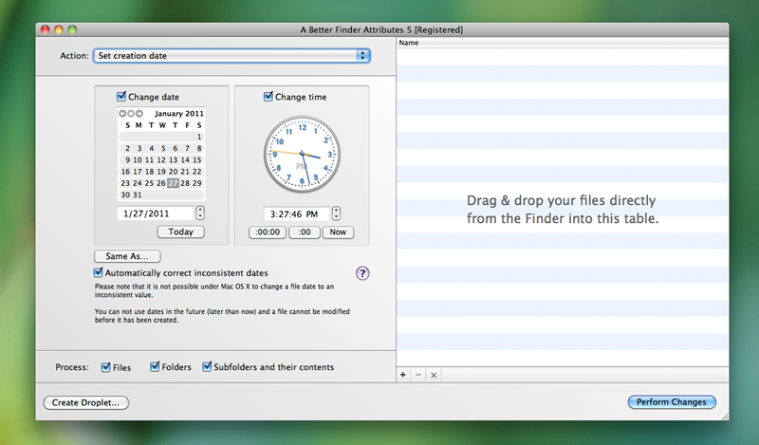Select day 12 in the calendar
Screen dimensions: 759x445
point(161,159)
